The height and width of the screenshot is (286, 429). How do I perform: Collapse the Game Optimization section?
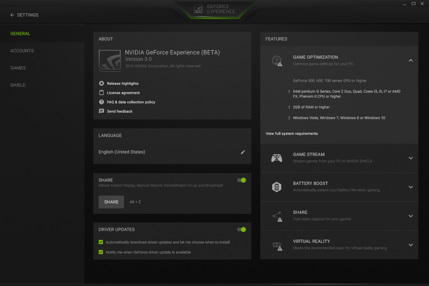[411, 60]
